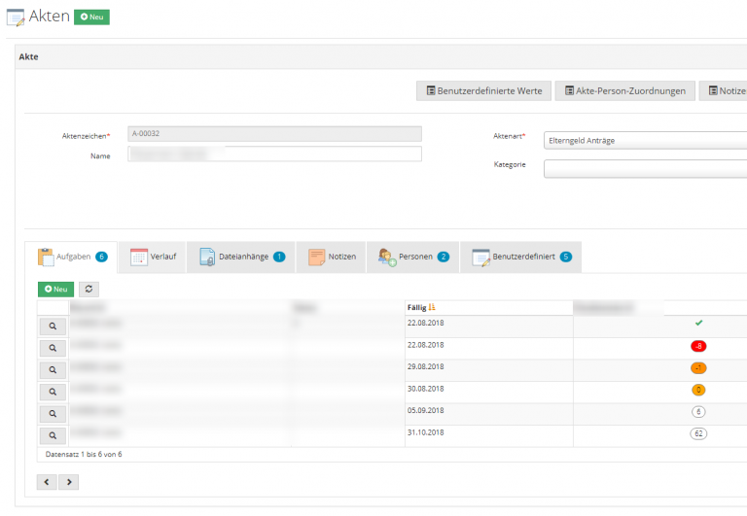The image size is (747, 516).
Task: Click the Personen count badge 2
Action: [444, 258]
